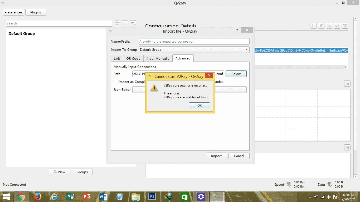
Task: Click the Select button next to Path
Action: coord(236,74)
